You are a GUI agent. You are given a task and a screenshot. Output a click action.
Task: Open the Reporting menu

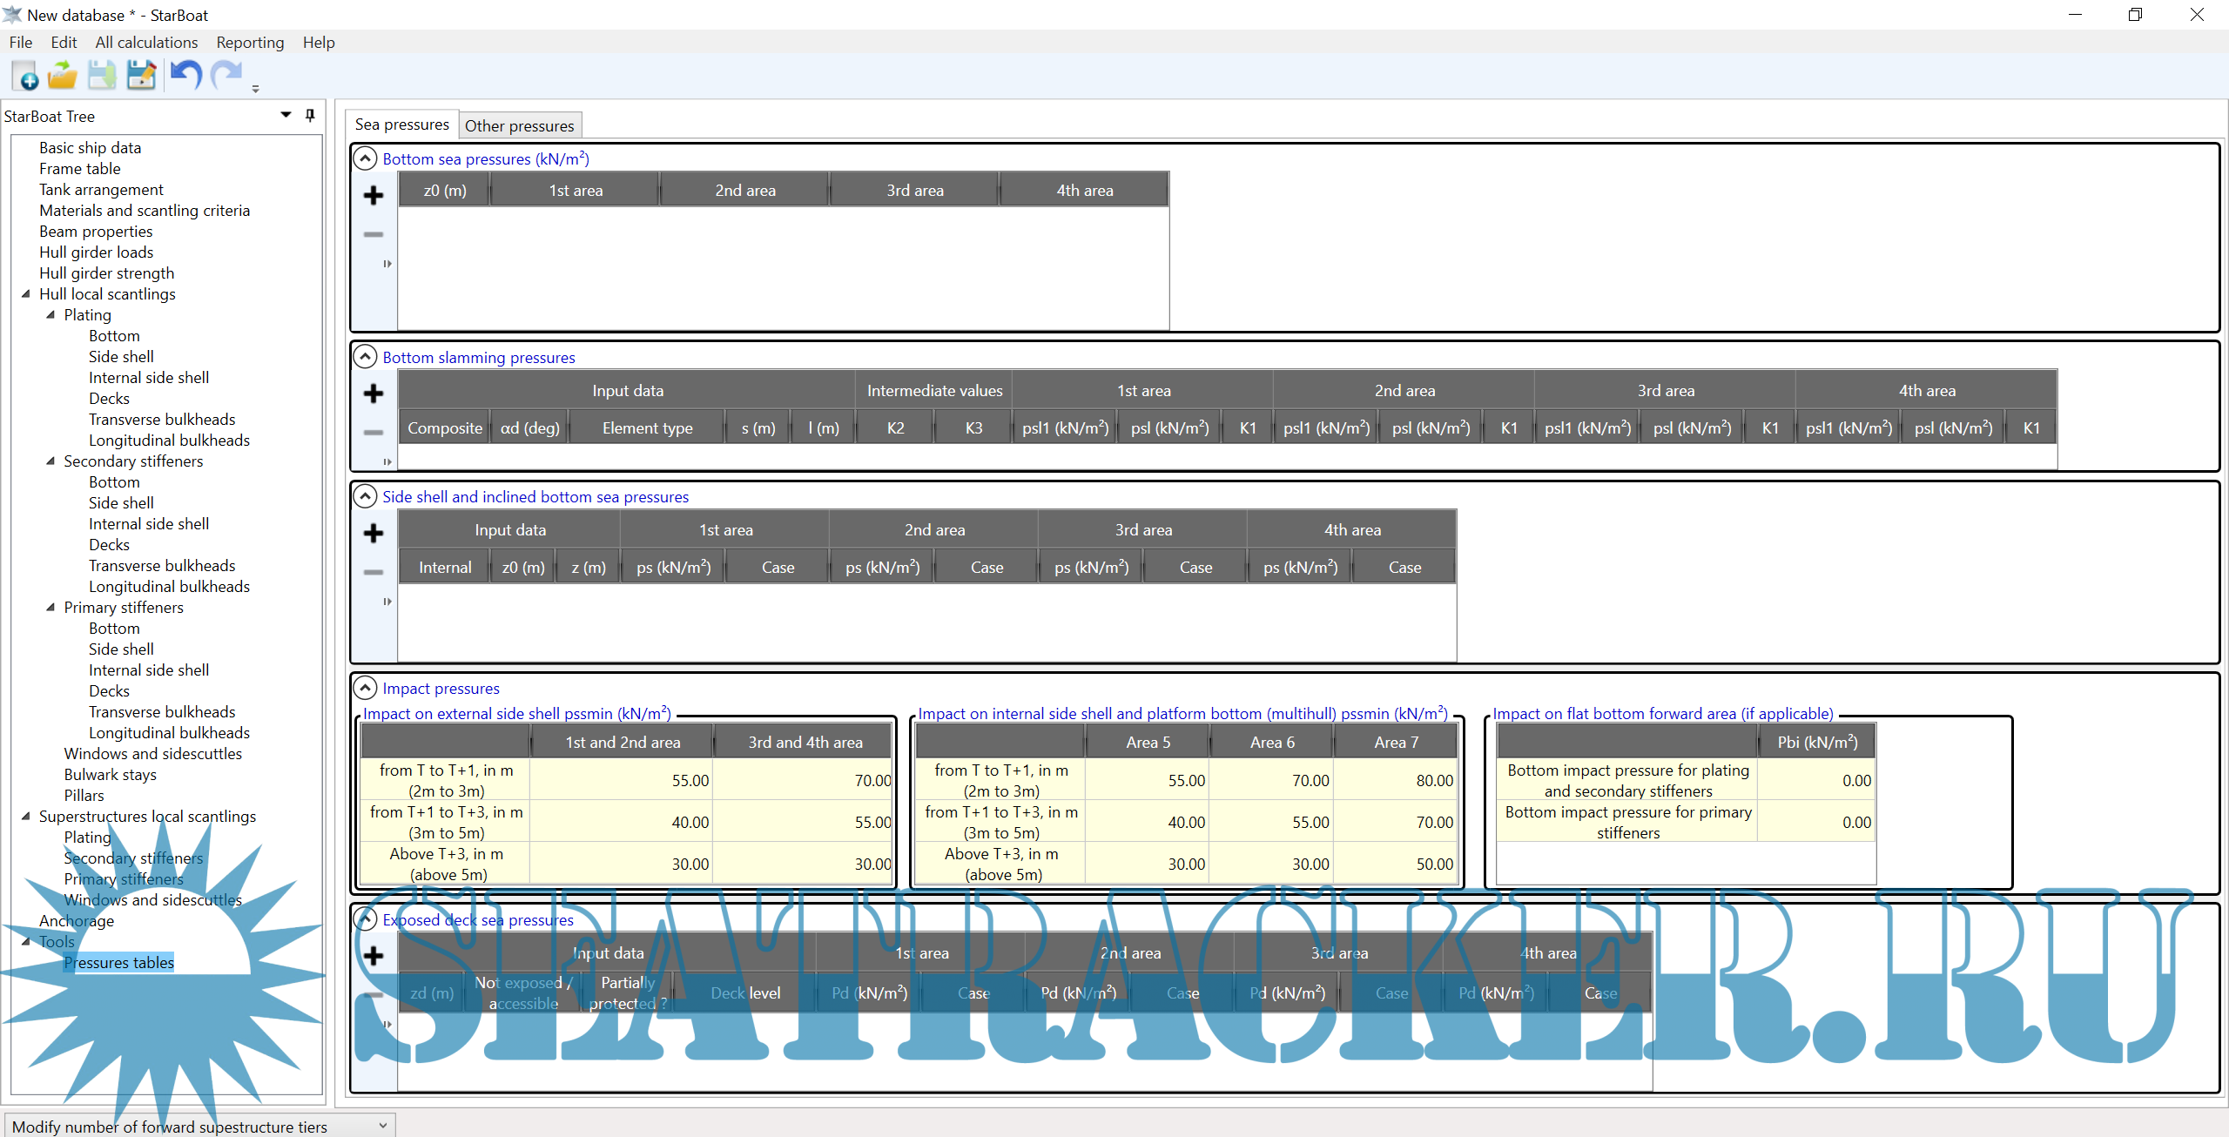tap(250, 43)
